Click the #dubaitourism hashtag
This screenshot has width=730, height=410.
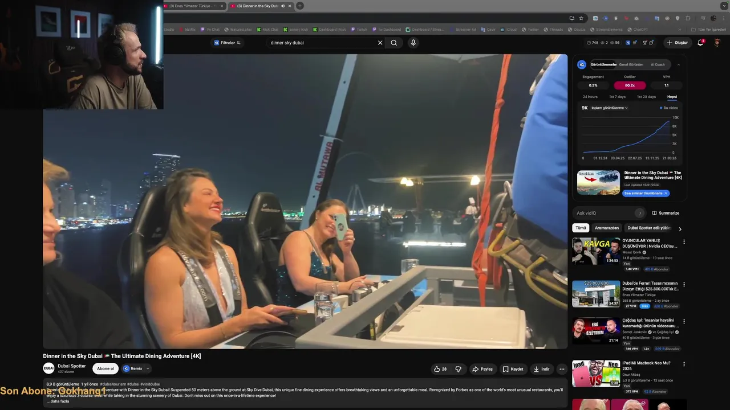click(113, 384)
